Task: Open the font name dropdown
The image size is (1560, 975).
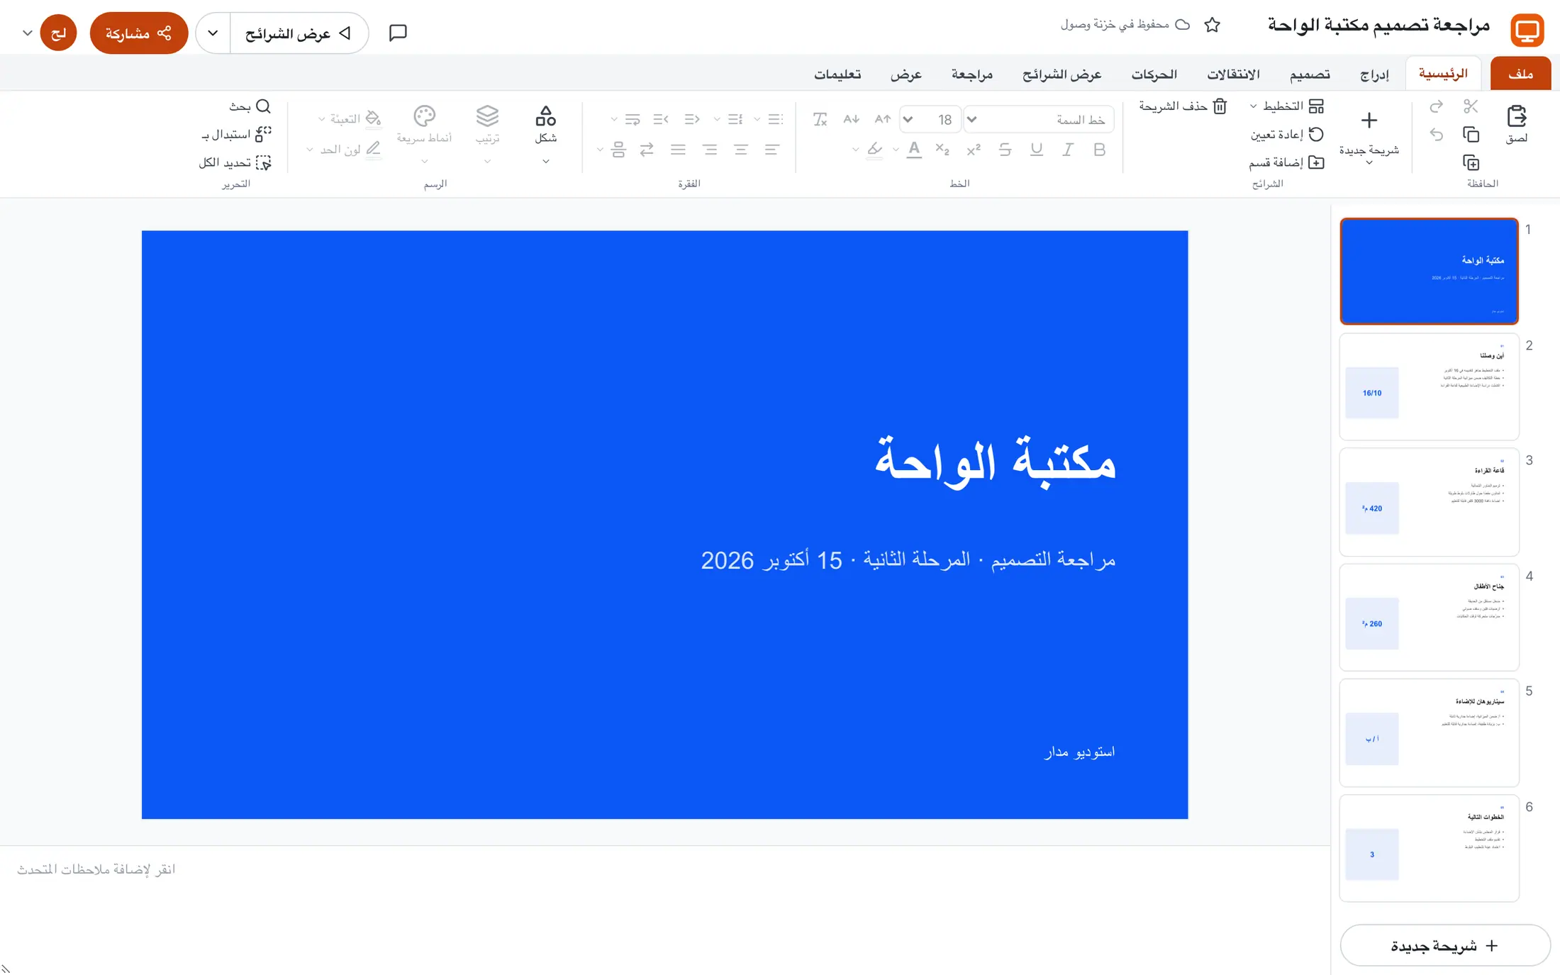Action: [1040, 120]
